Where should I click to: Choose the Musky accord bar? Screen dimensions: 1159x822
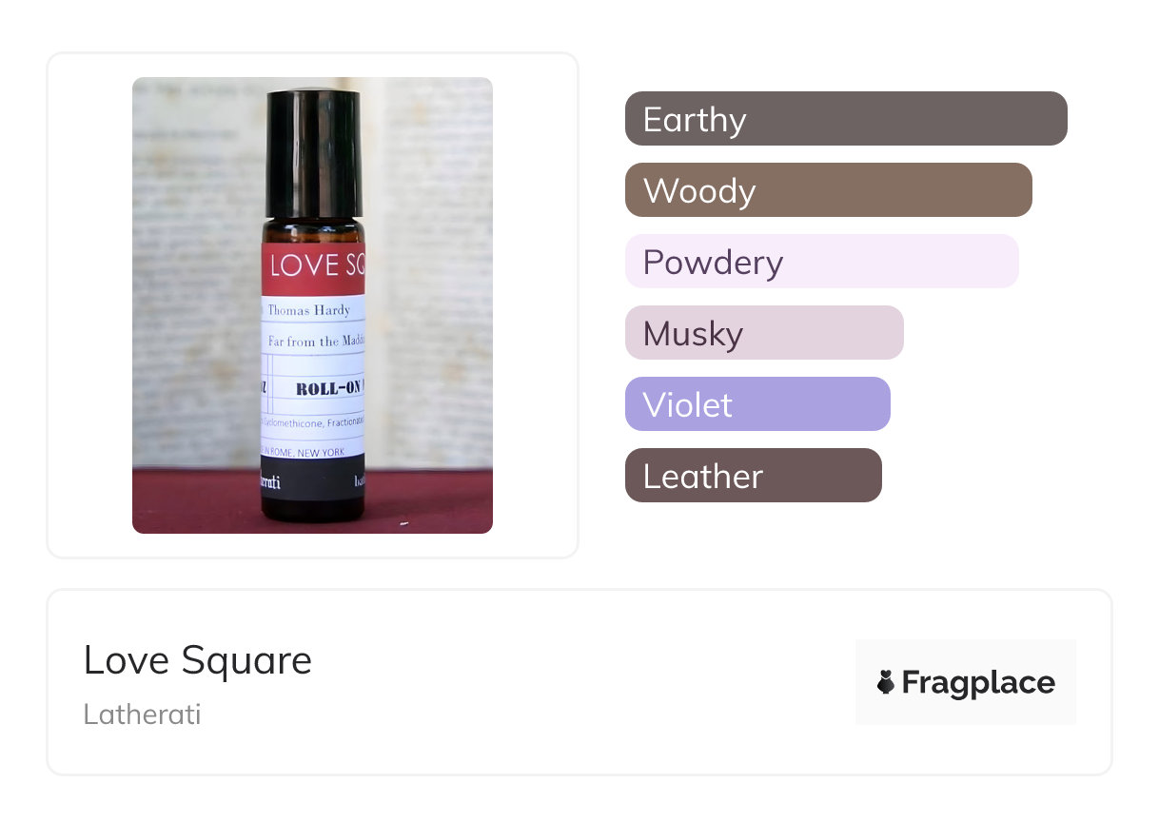pyautogui.click(x=763, y=333)
